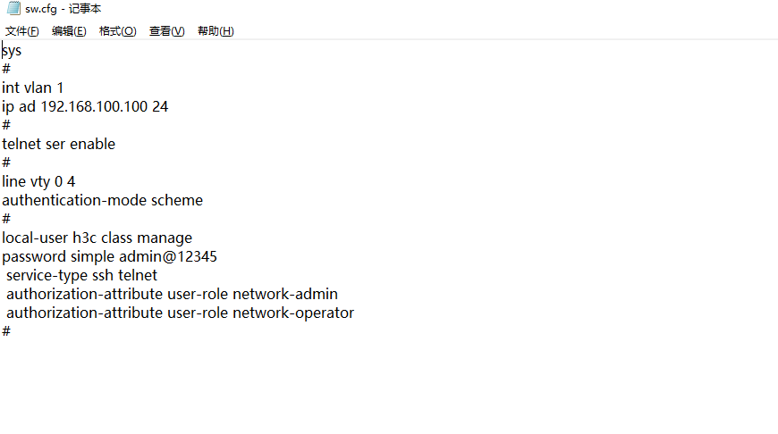The height and width of the screenshot is (434, 778).
Task: Click the 'service-type ssh telnet' line
Action: coord(81,275)
